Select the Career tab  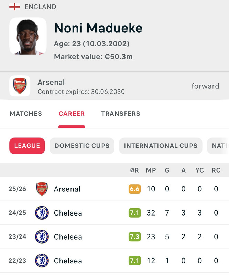pos(72,114)
